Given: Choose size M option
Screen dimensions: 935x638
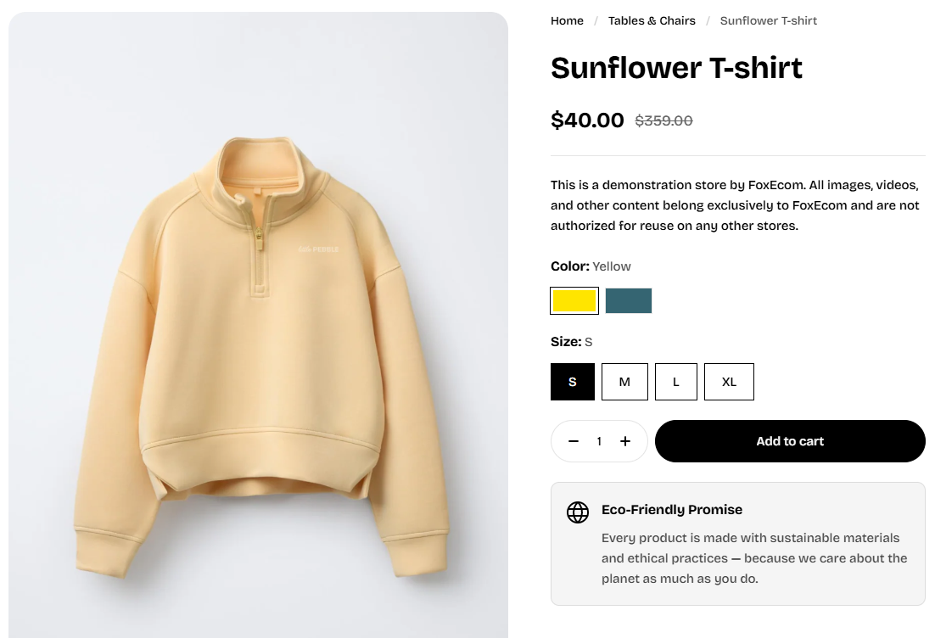Looking at the screenshot, I should (x=624, y=382).
